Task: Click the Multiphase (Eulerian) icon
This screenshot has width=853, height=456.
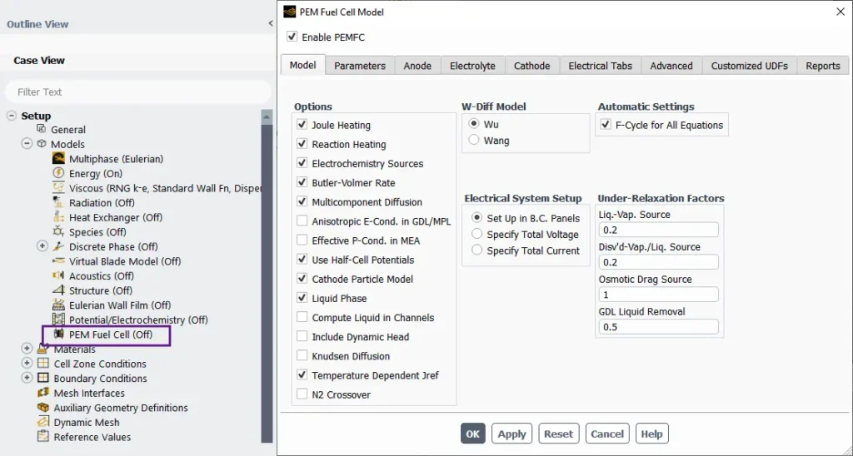Action: pyautogui.click(x=58, y=158)
